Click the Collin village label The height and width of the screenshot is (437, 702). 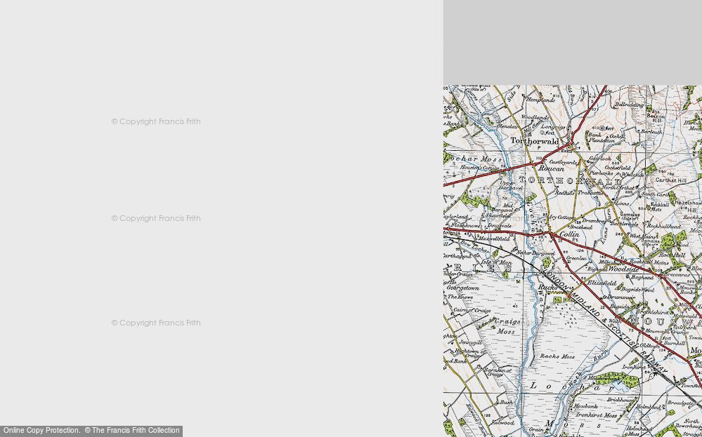click(x=569, y=234)
